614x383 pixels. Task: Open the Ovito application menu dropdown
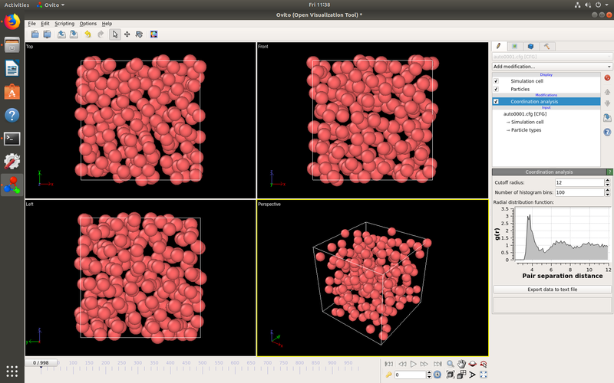(x=51, y=5)
